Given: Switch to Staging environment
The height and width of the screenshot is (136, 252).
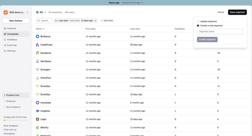Looking at the screenshot, I should tap(16, 101).
